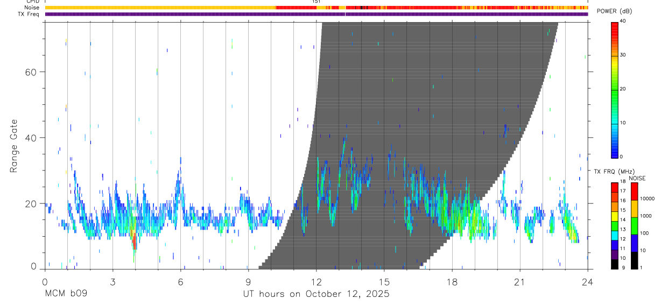The height and width of the screenshot is (305, 661).
Task: Click the 3 label on time axis
Action: (x=112, y=281)
